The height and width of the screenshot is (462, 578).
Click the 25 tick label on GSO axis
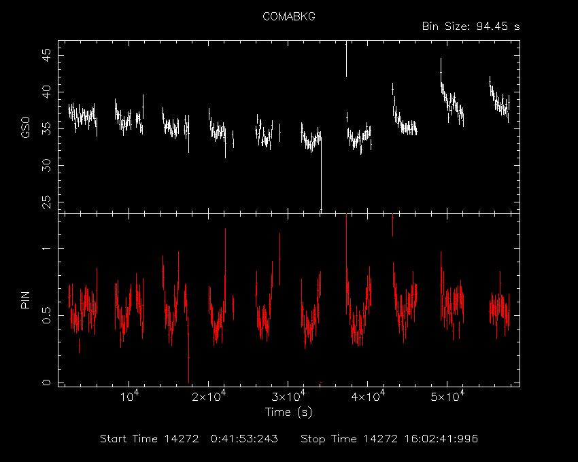(46, 202)
